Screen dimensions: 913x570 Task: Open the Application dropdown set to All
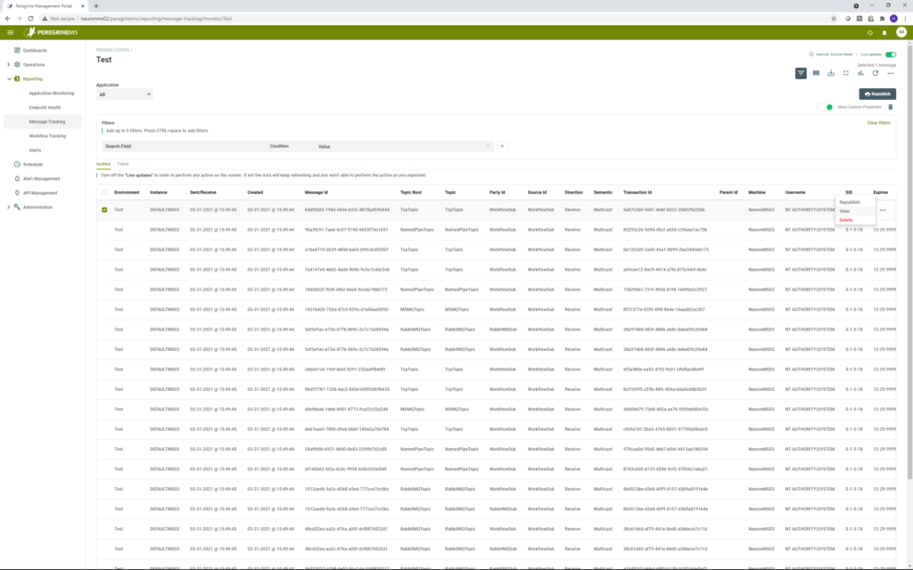tap(125, 94)
